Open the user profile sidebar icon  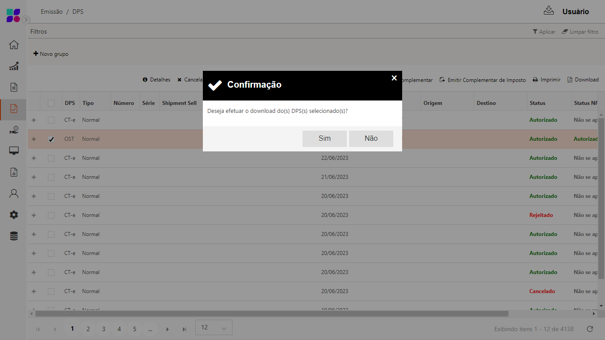pyautogui.click(x=14, y=193)
